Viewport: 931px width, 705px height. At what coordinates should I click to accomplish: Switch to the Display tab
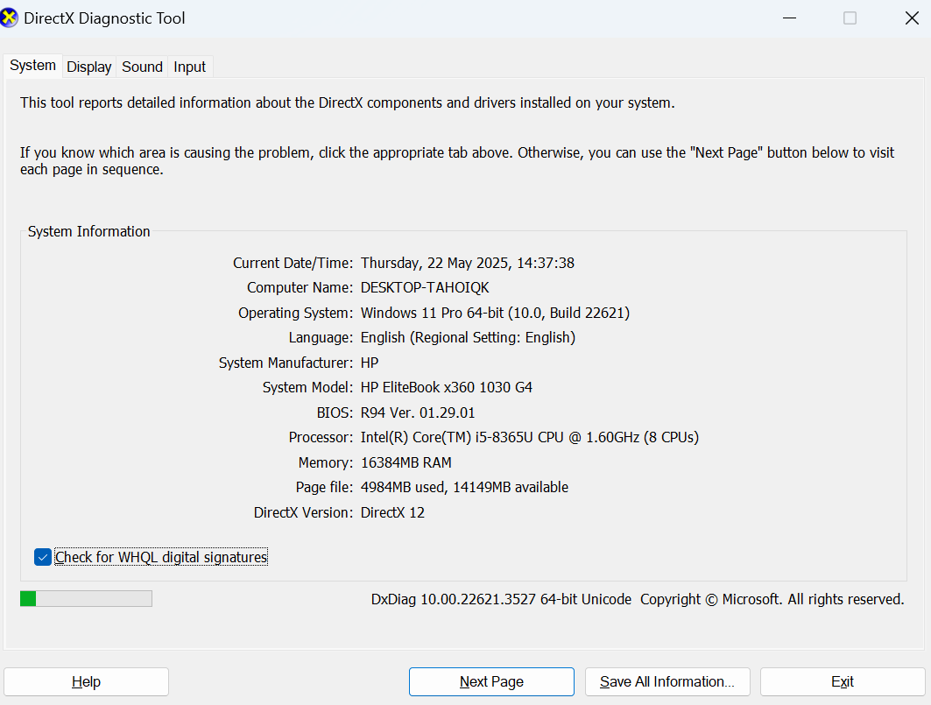(89, 67)
